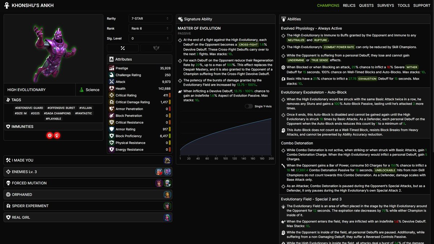The height and width of the screenshot is (244, 434).
Task: Click the Physical Resistance attribute icon
Action: [112, 142]
